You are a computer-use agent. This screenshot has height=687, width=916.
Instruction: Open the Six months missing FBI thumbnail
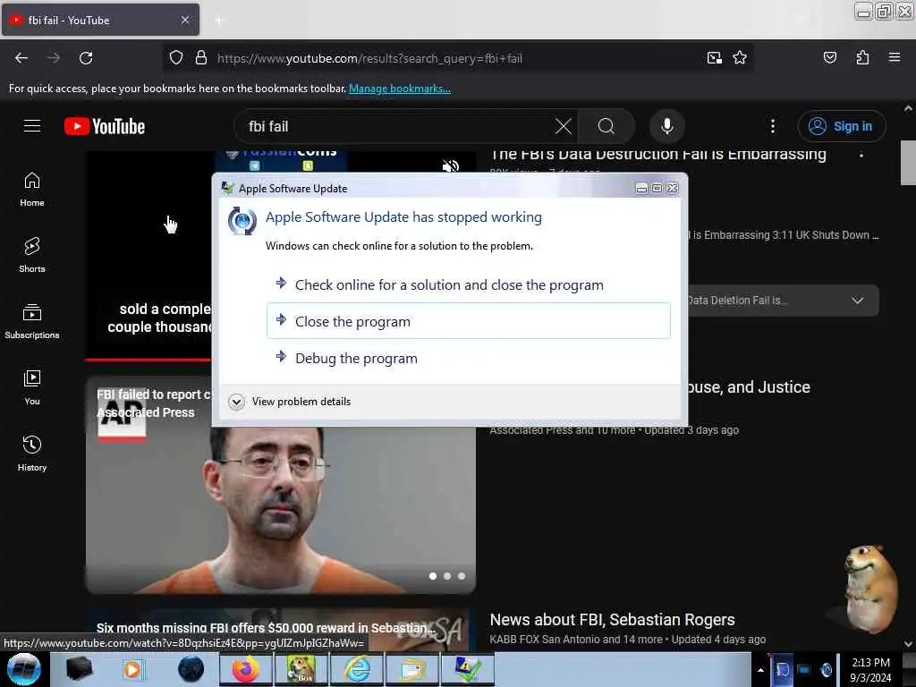click(x=280, y=631)
